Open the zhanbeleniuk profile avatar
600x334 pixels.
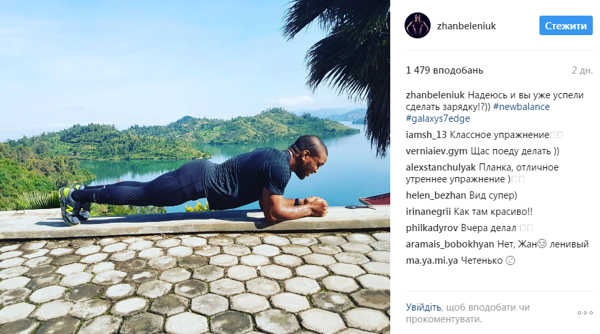[418, 25]
